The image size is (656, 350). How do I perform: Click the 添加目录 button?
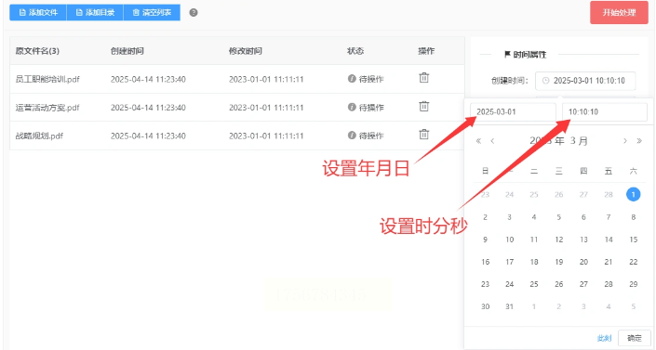[x=95, y=12]
